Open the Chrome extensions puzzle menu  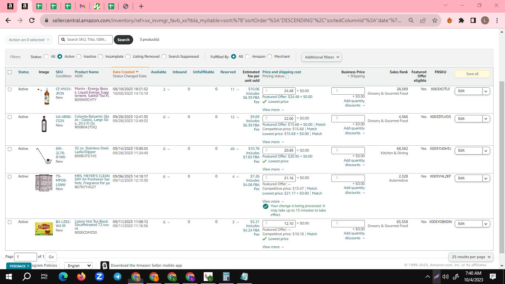461,20
